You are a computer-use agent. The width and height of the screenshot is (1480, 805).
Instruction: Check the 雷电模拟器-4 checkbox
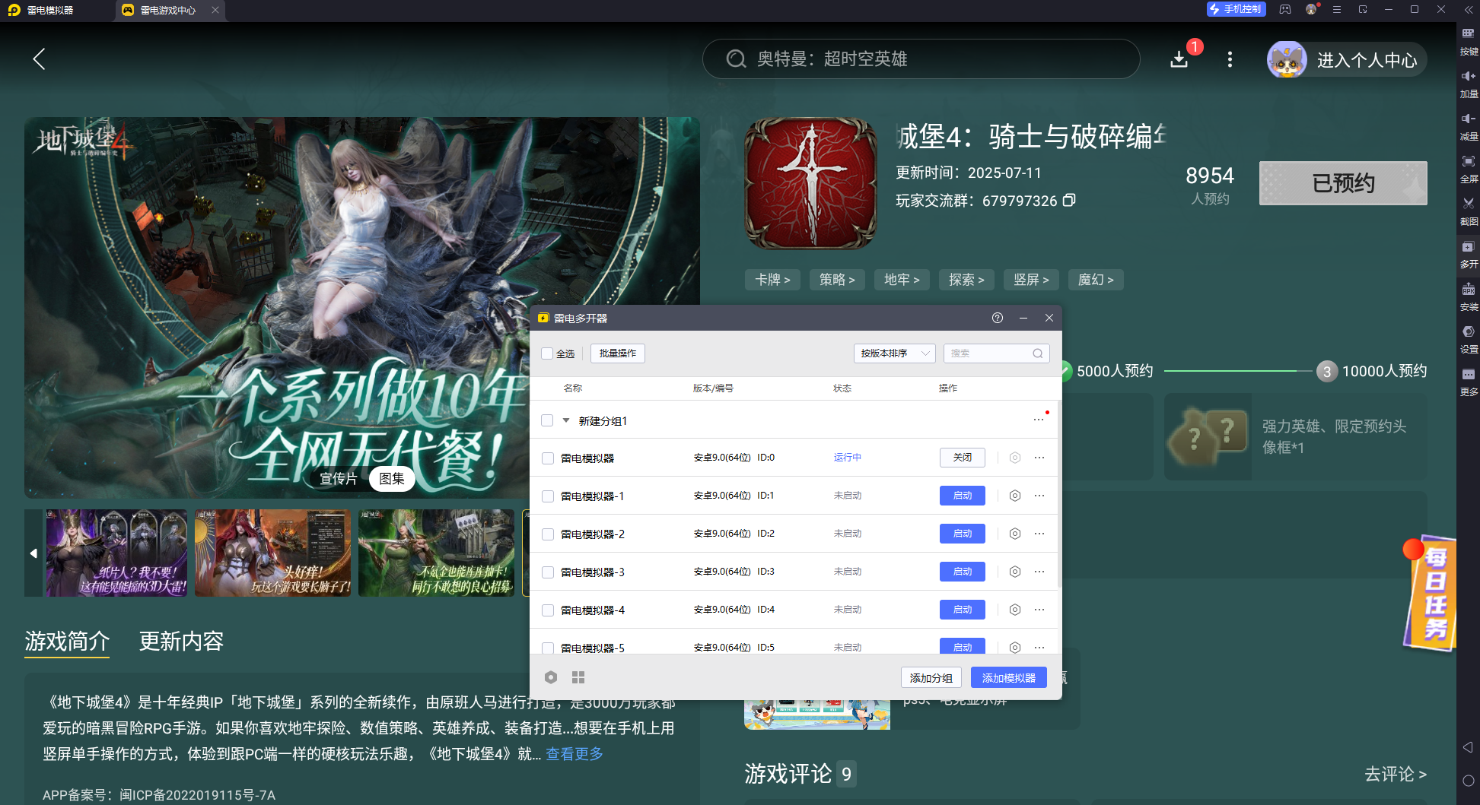click(x=547, y=610)
